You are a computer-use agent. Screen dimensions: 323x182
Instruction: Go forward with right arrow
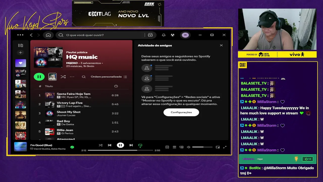pos(38,35)
